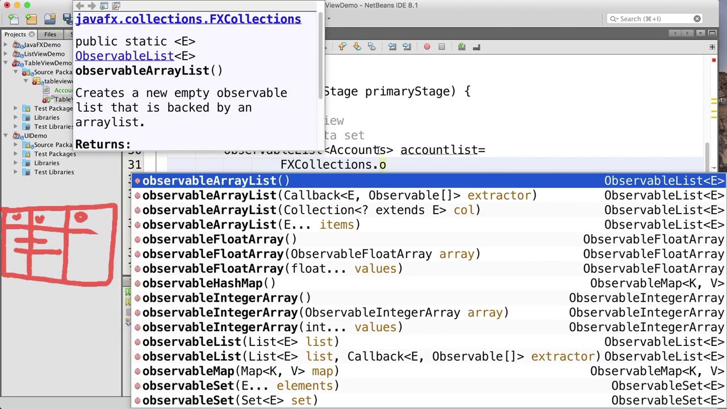Screen dimensions: 727x409
Task: Expand the JavaFXDemo project node
Action: pos(6,45)
